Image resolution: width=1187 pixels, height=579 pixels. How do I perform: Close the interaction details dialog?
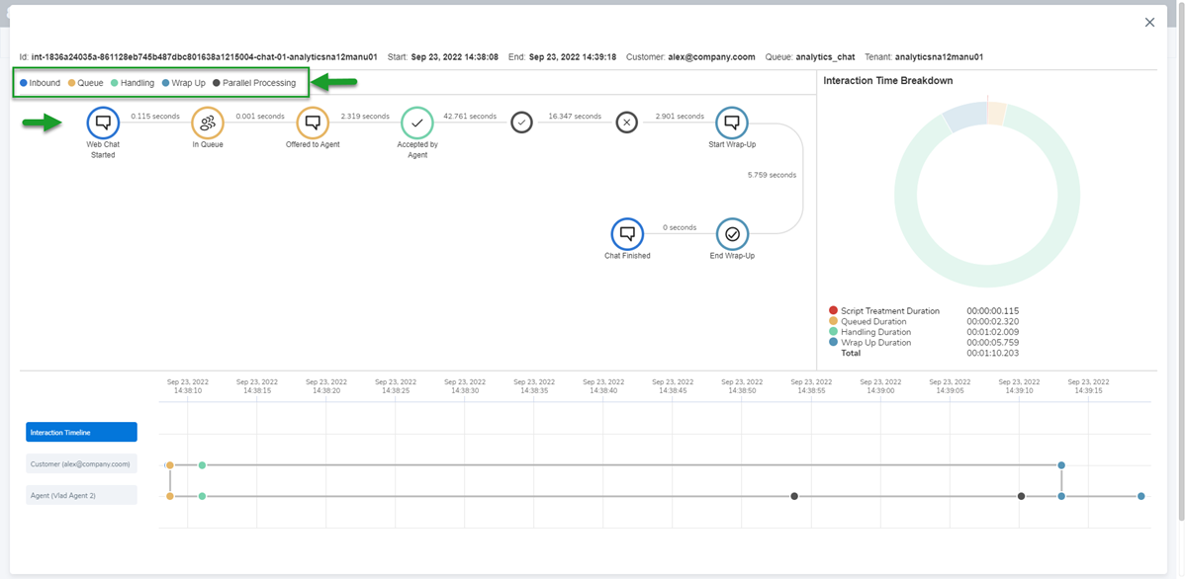coord(1149,22)
